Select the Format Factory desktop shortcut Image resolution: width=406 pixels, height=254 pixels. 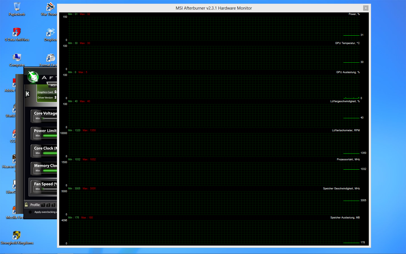pyautogui.click(x=48, y=60)
